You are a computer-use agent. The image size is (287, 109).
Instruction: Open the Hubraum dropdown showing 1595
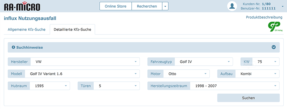[50, 86]
